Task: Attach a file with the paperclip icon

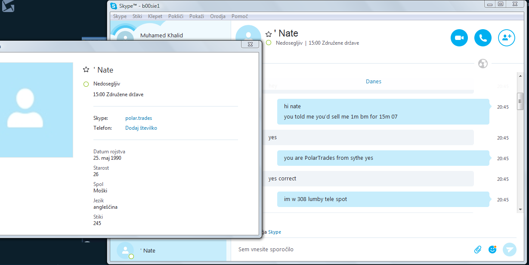Action: [478, 250]
